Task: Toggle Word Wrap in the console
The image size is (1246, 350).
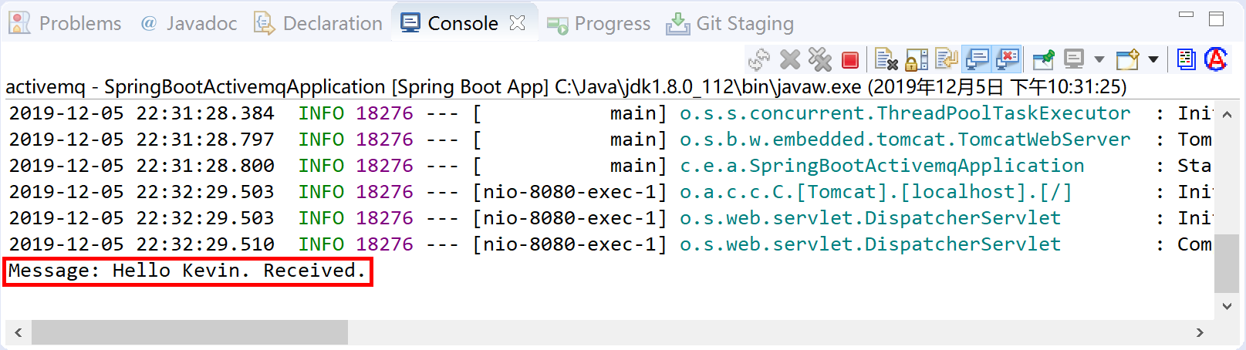Action: [x=946, y=59]
